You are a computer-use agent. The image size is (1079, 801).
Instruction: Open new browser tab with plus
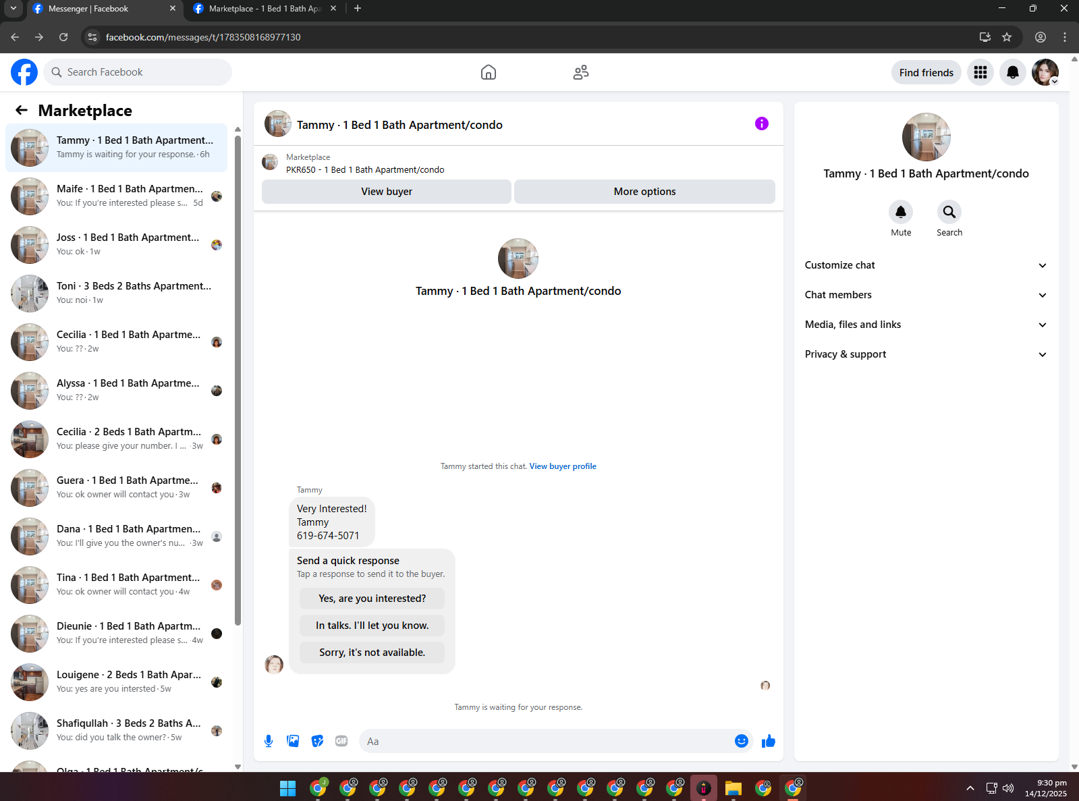coord(358,9)
